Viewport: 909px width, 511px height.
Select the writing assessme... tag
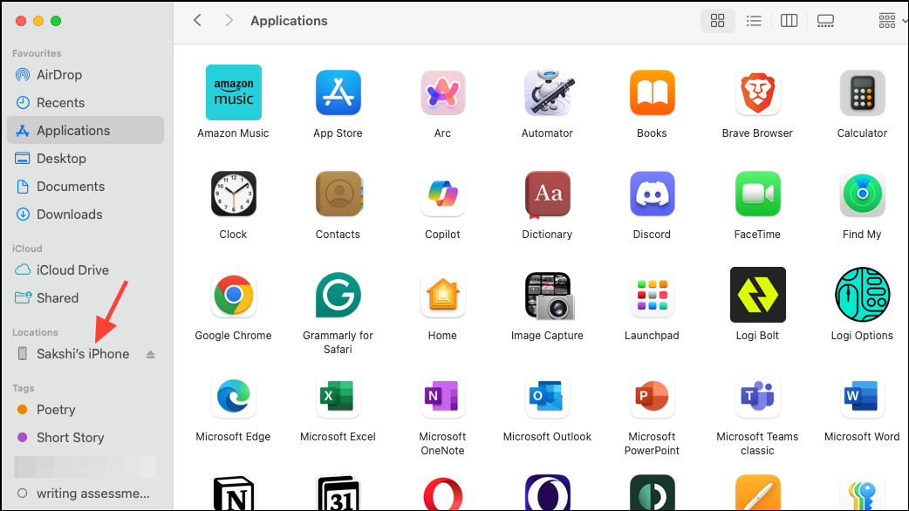click(85, 494)
